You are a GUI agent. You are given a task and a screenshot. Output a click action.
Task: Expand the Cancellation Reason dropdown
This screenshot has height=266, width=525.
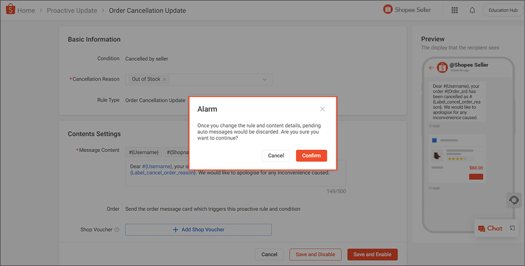(x=265, y=79)
